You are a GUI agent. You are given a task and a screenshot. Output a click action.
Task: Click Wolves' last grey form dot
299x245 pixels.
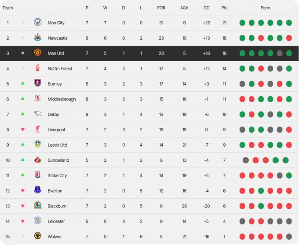(289, 237)
